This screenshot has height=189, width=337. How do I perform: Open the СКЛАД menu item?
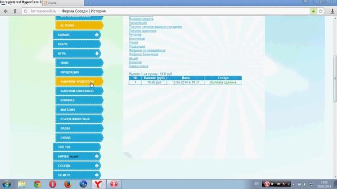pos(80,138)
